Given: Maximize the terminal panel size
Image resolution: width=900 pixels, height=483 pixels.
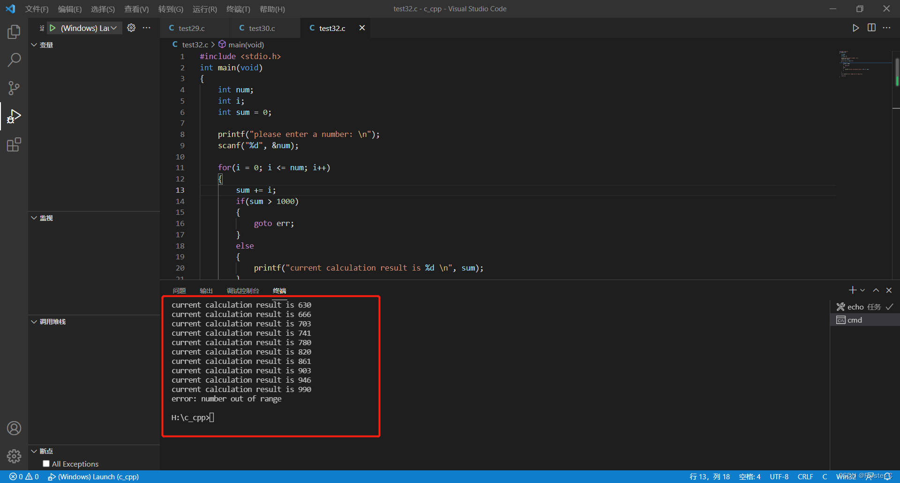Looking at the screenshot, I should click(876, 290).
